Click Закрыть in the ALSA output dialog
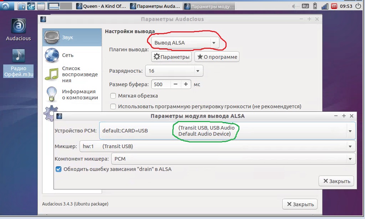 pyautogui.click(x=336, y=181)
